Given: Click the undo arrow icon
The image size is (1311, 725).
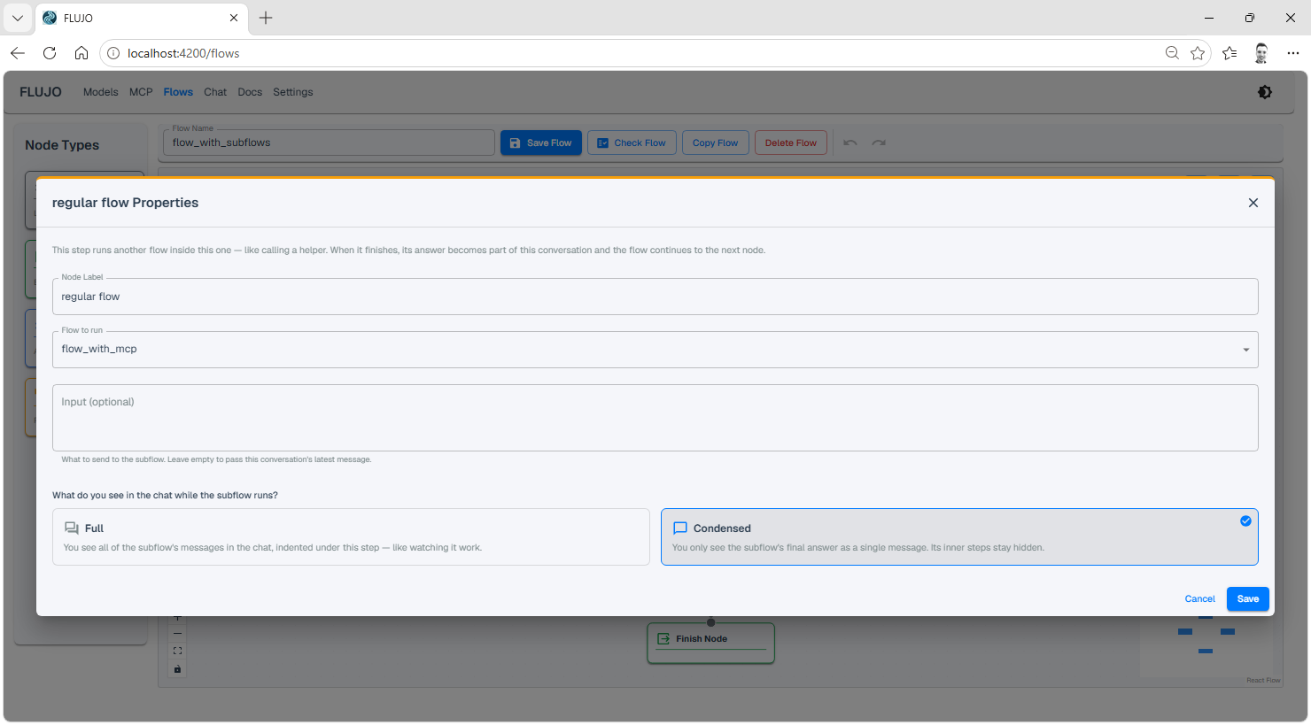Looking at the screenshot, I should click(850, 143).
